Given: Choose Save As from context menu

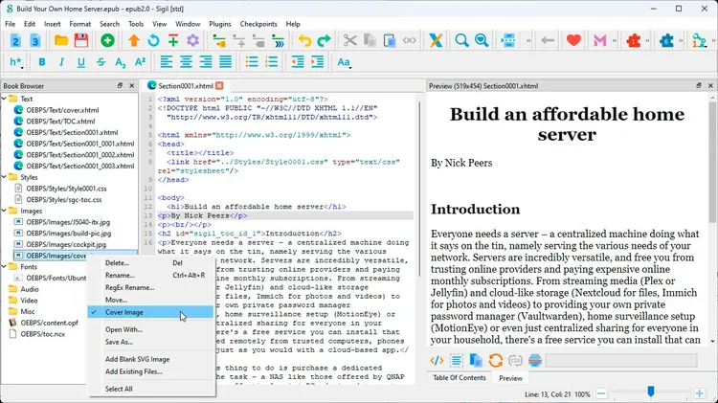Looking at the screenshot, I should point(119,342).
